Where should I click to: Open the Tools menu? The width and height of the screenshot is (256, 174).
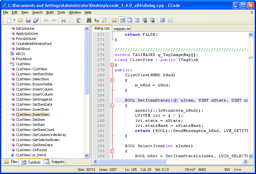pos(61,12)
